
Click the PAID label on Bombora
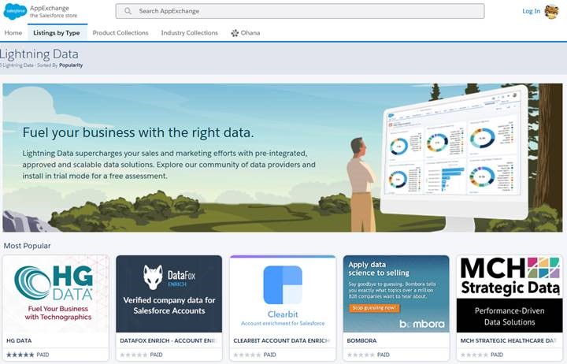click(384, 355)
